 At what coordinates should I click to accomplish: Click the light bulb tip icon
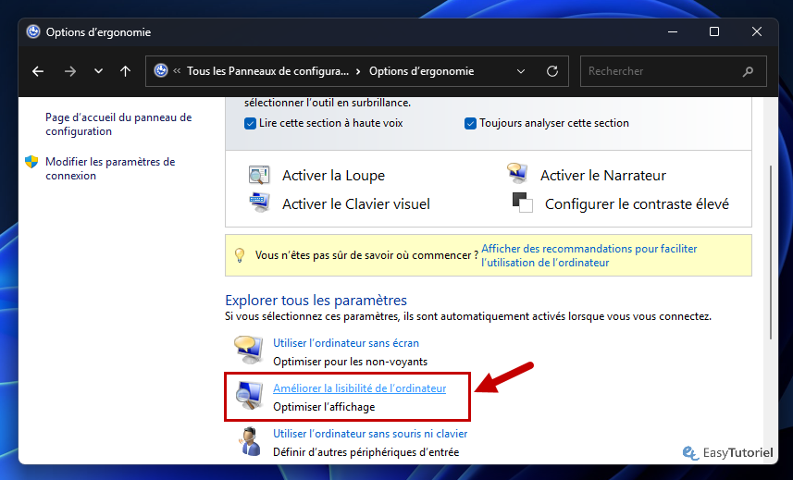pyautogui.click(x=240, y=255)
